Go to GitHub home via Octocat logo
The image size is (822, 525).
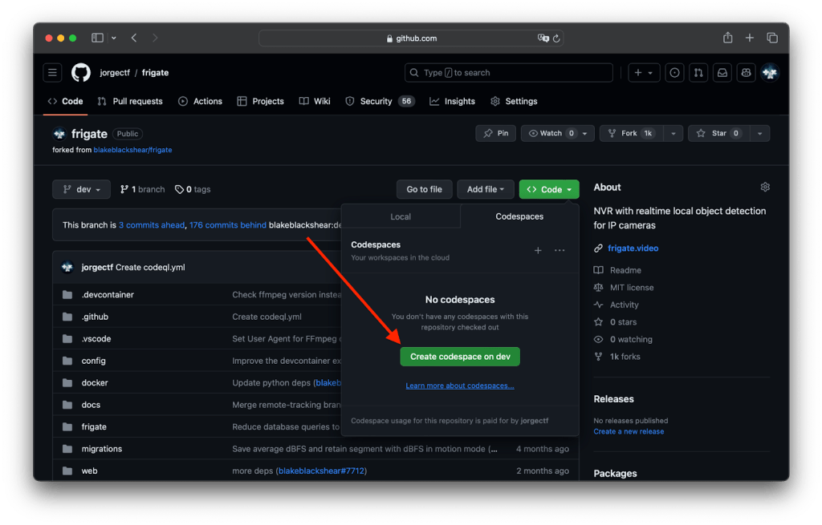pos(81,73)
